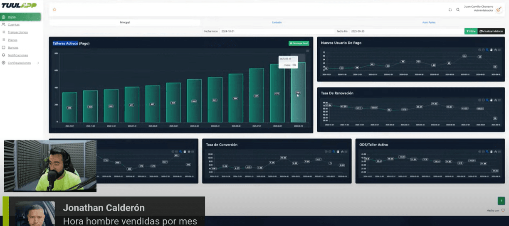Go to Transacciones in the sidebar
The height and width of the screenshot is (226, 509).
point(17,32)
